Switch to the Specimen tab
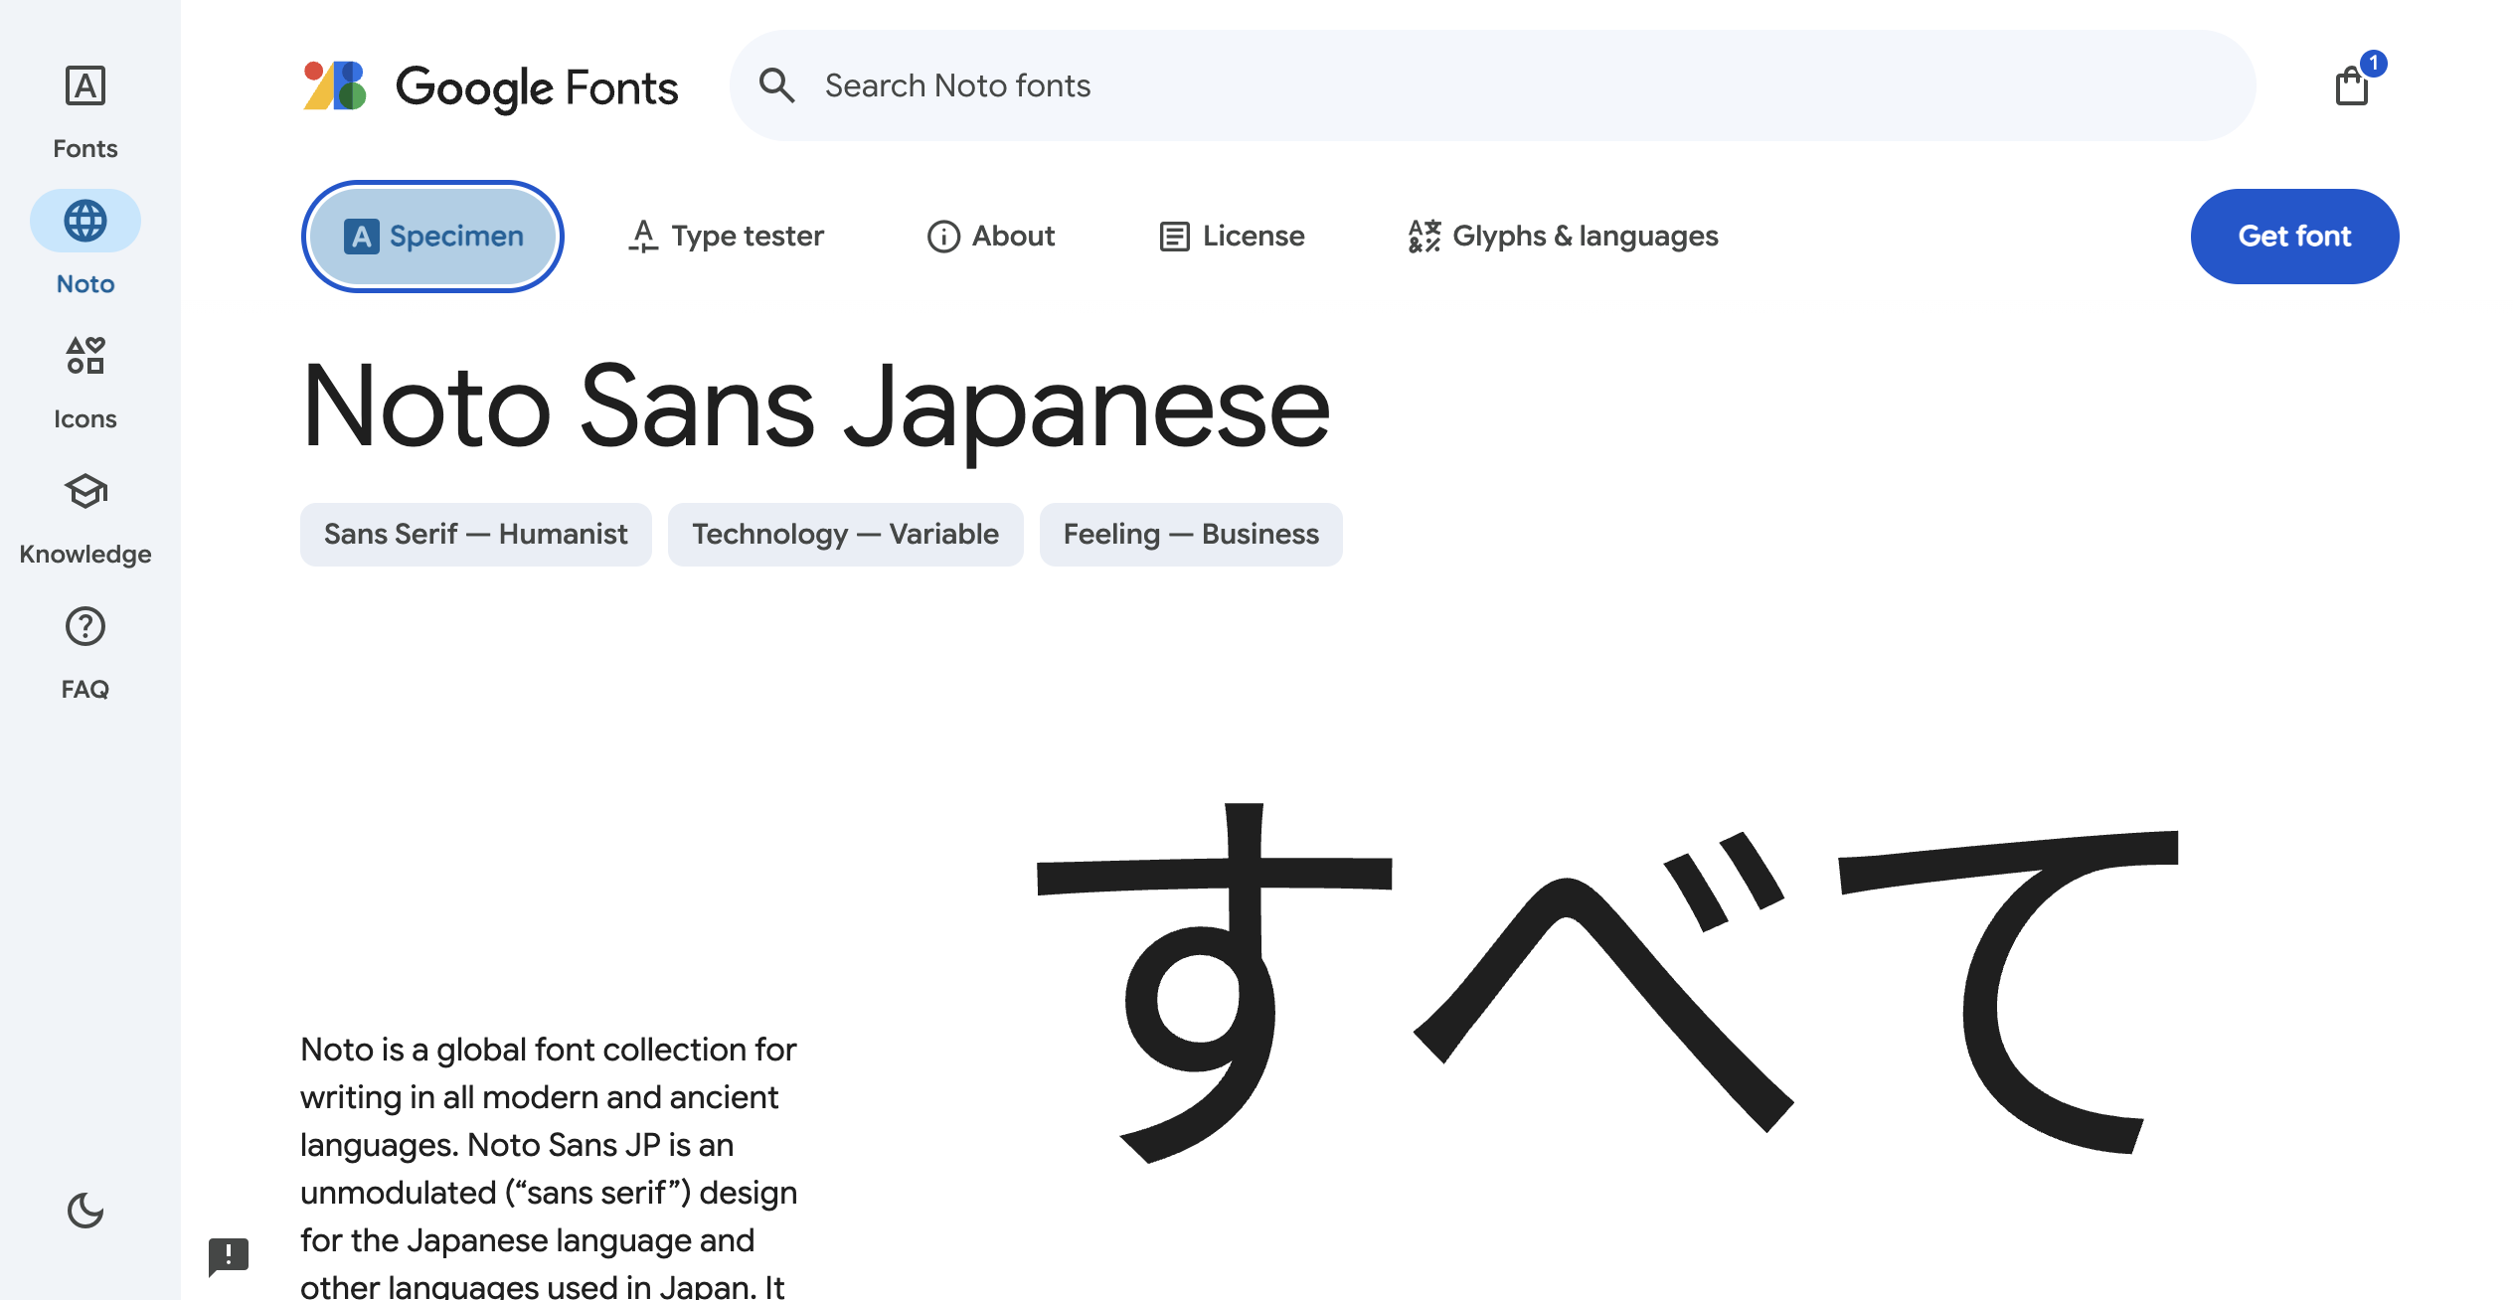This screenshot has height=1300, width=2513. coord(432,237)
